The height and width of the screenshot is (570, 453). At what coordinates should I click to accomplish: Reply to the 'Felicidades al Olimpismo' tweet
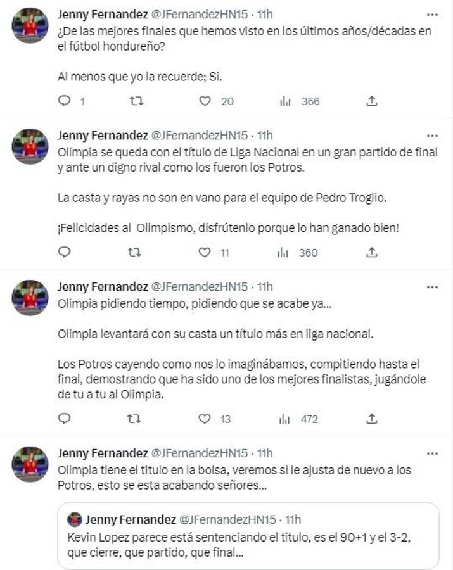tap(65, 252)
